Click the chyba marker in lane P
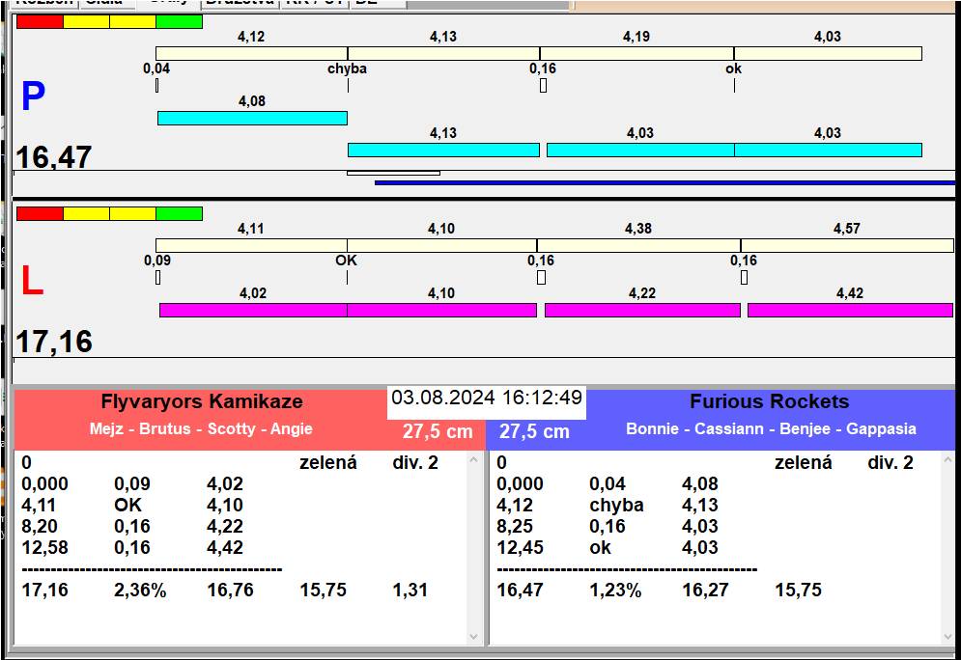 [348, 69]
